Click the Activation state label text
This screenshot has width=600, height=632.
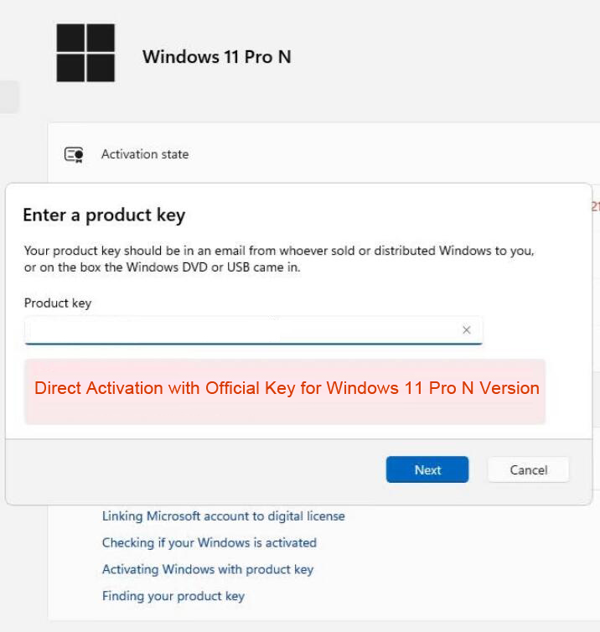[x=145, y=154]
